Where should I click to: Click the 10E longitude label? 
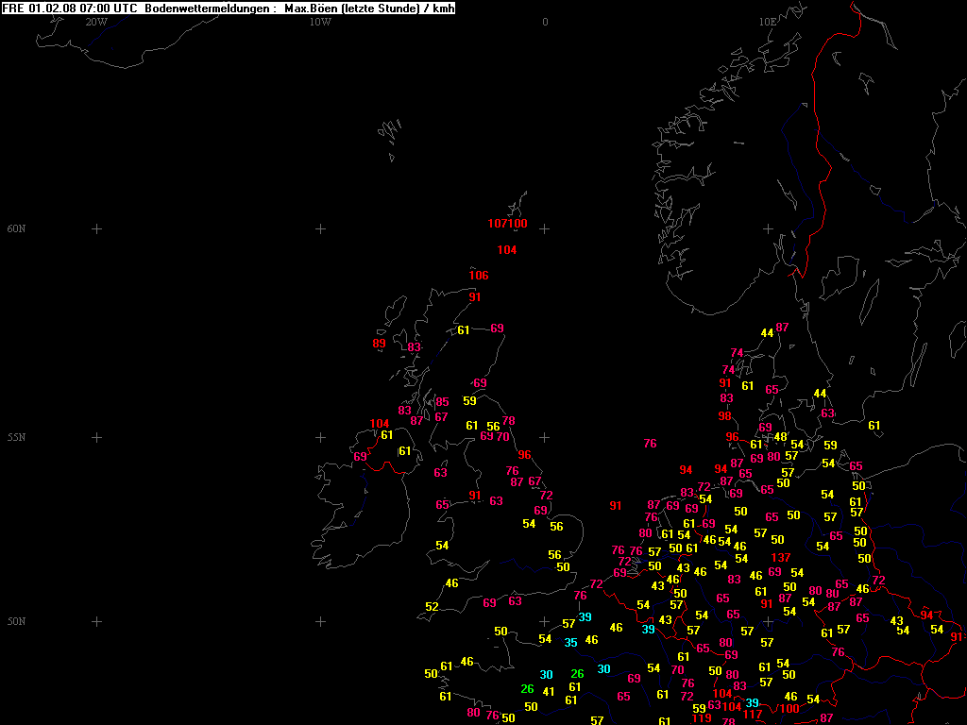pyautogui.click(x=768, y=22)
